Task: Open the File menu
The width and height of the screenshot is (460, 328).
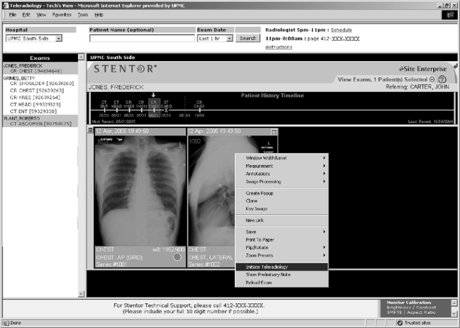Action: click(x=13, y=15)
